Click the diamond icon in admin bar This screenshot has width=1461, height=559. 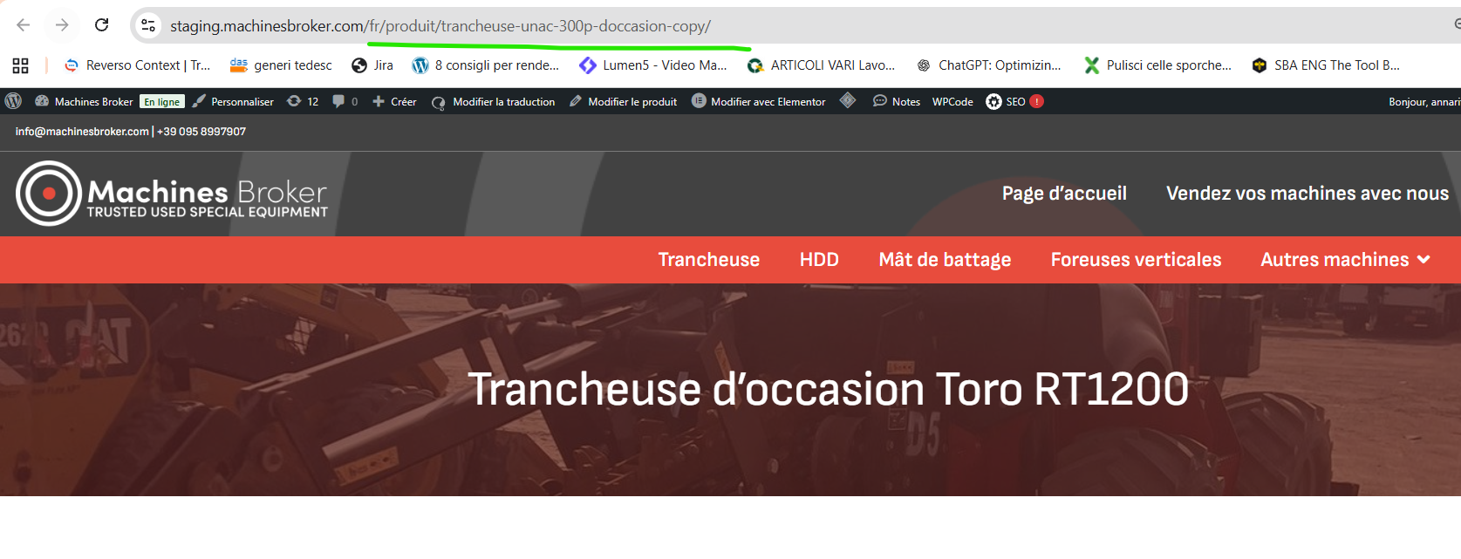coord(848,100)
